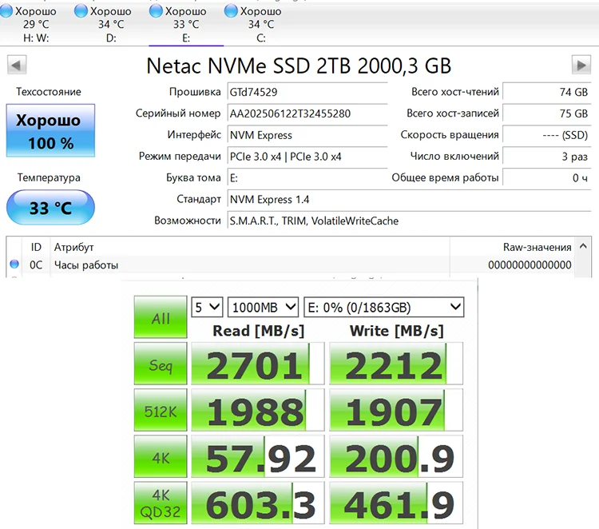Select the C: drive status entry
The height and width of the screenshot is (529, 599).
(x=254, y=24)
